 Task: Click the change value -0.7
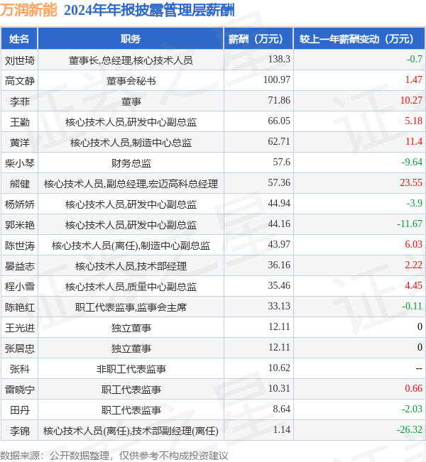coord(414,59)
